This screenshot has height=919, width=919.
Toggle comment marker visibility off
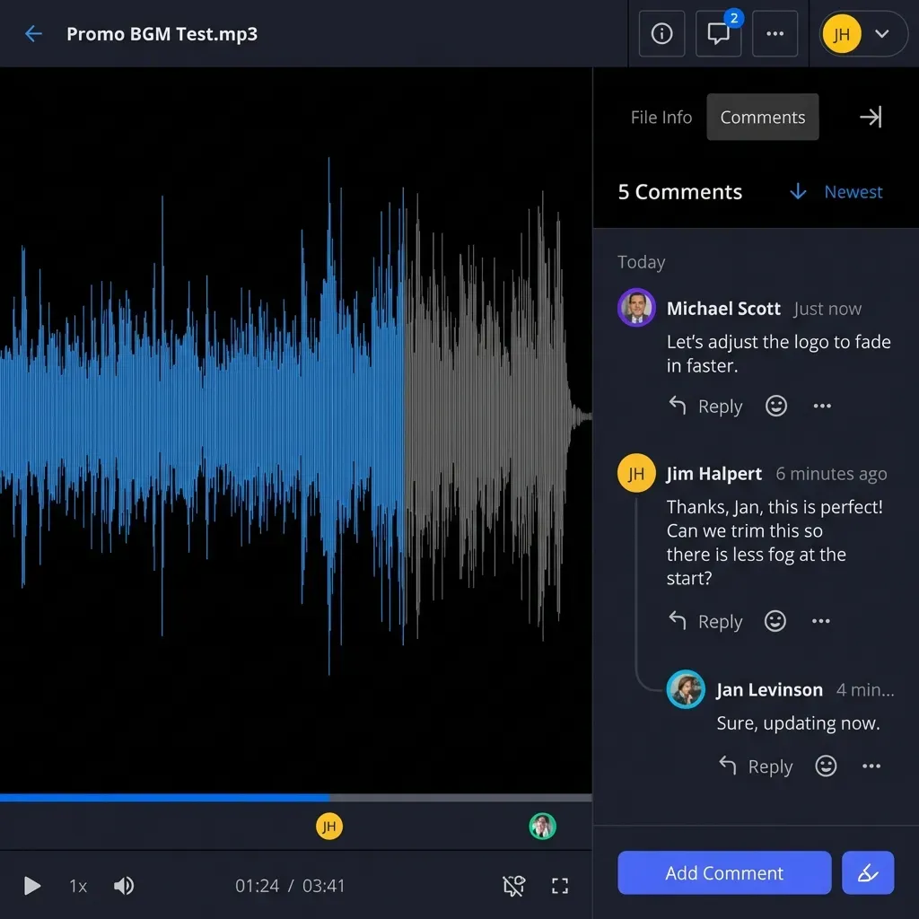(513, 886)
